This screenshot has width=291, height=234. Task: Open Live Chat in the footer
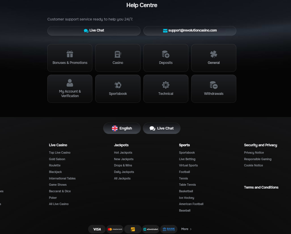click(162, 128)
